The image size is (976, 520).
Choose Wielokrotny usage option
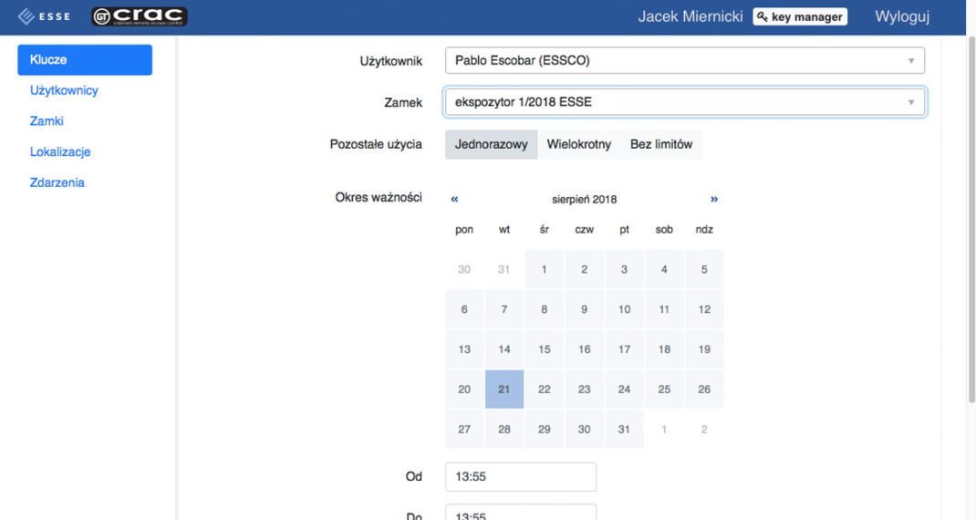pyautogui.click(x=578, y=144)
